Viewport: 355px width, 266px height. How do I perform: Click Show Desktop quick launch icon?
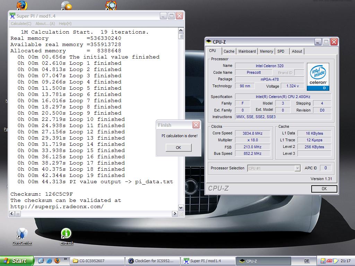tap(41, 261)
